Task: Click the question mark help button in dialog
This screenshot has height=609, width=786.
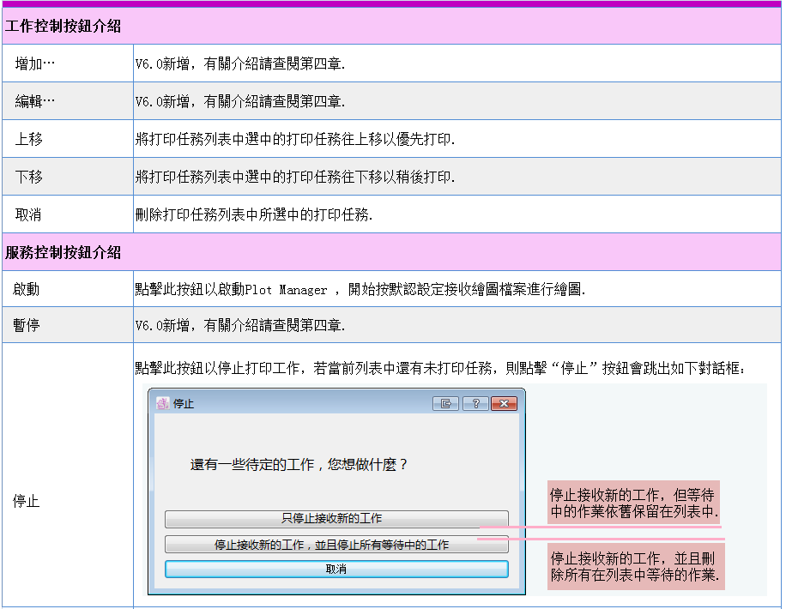Action: (x=475, y=403)
